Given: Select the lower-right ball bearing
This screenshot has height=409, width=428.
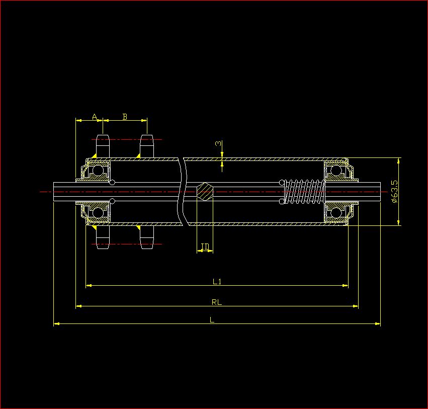Looking at the screenshot, I should [335, 213].
